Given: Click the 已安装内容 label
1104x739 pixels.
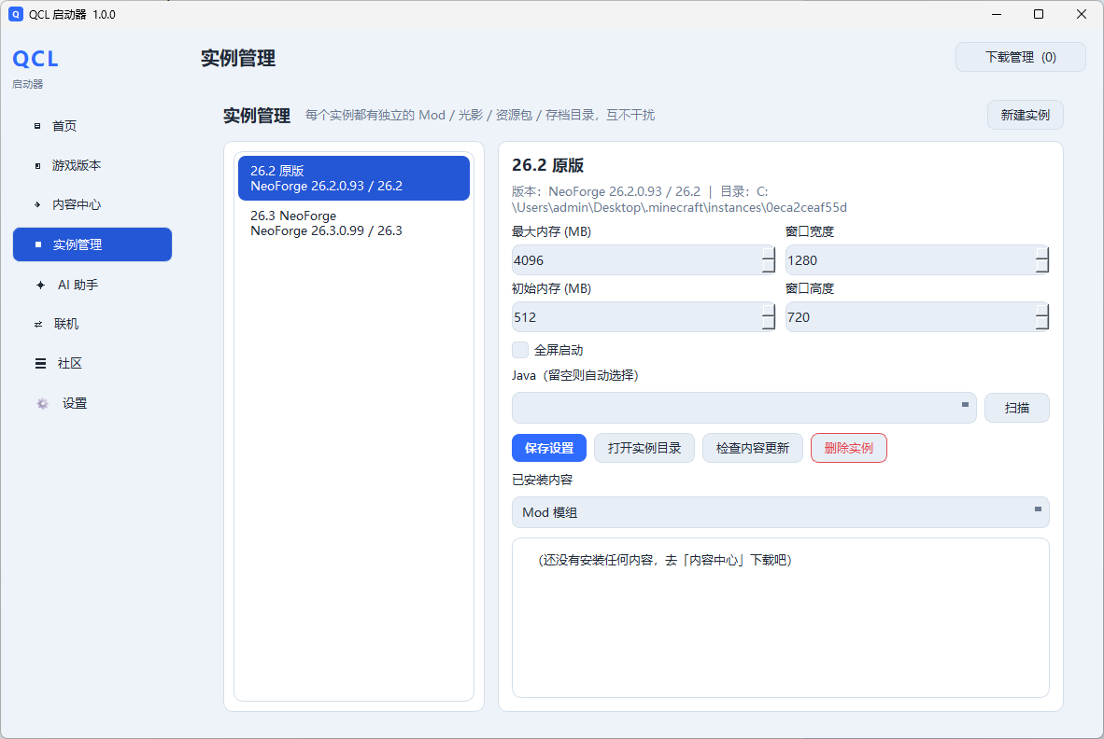Looking at the screenshot, I should pos(542,481).
